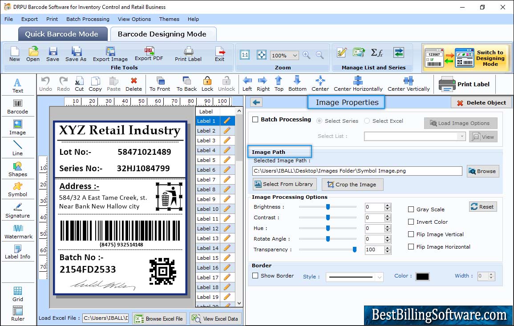Open the Themes menu
Screen dimensions: 514x326
pos(169,19)
